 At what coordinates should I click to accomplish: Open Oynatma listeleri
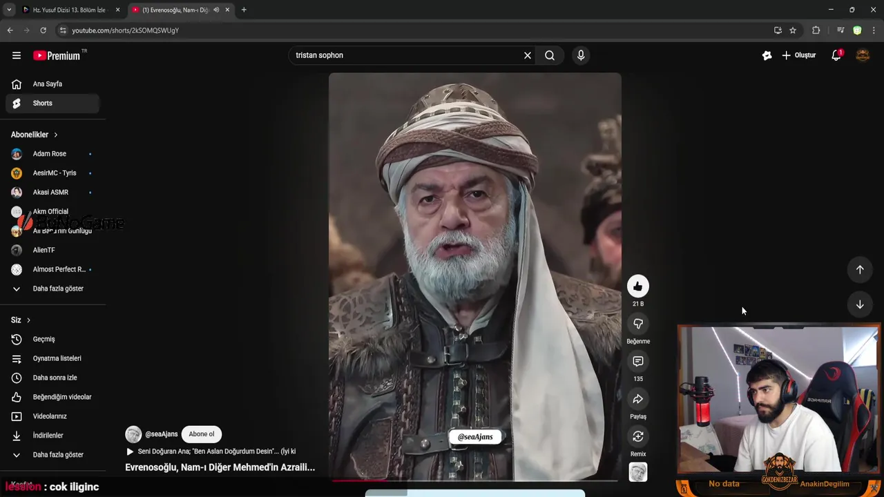tap(52, 358)
